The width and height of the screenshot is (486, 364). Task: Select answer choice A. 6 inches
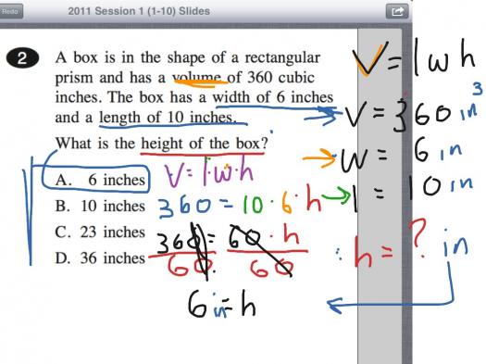[100, 180]
